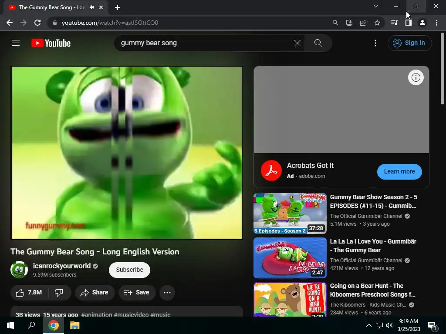
Task: Bookmark this tab with star icon
Action: (x=377, y=23)
